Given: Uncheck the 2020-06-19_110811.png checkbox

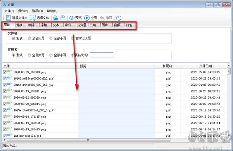Looking at the screenshot, I should click(x=5, y=91).
